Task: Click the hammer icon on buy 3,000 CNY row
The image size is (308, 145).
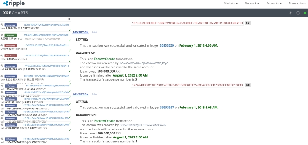Action: point(2,25)
